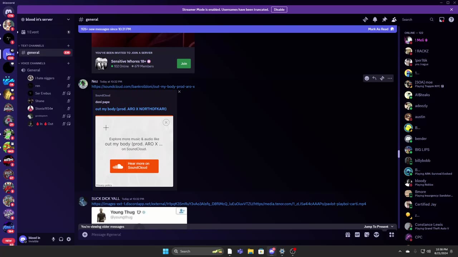
Task: Click the Mark As Read icon
Action: [x=392, y=29]
